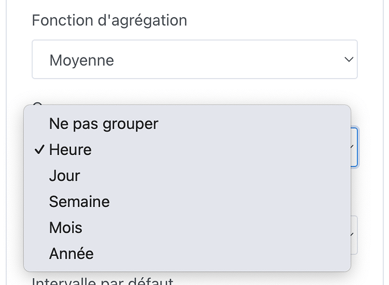Choose "Heure" in the grouping list
Screen dimensions: 389x285
[x=70, y=150]
